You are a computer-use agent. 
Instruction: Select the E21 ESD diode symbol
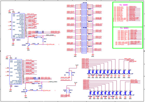click(x=90, y=93)
